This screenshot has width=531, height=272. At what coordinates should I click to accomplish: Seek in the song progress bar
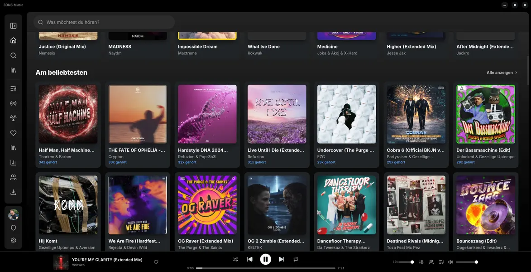click(265, 268)
